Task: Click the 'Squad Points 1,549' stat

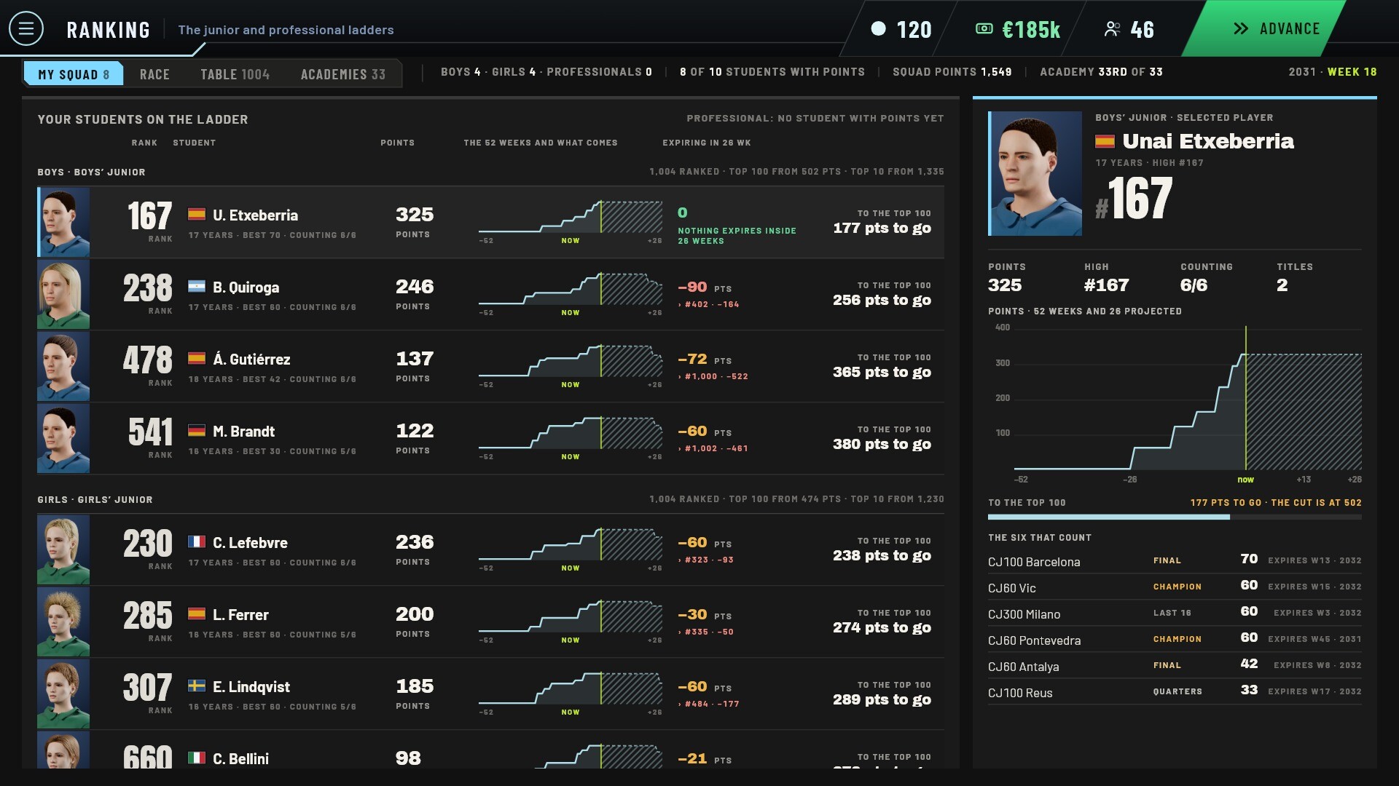Action: [952, 72]
